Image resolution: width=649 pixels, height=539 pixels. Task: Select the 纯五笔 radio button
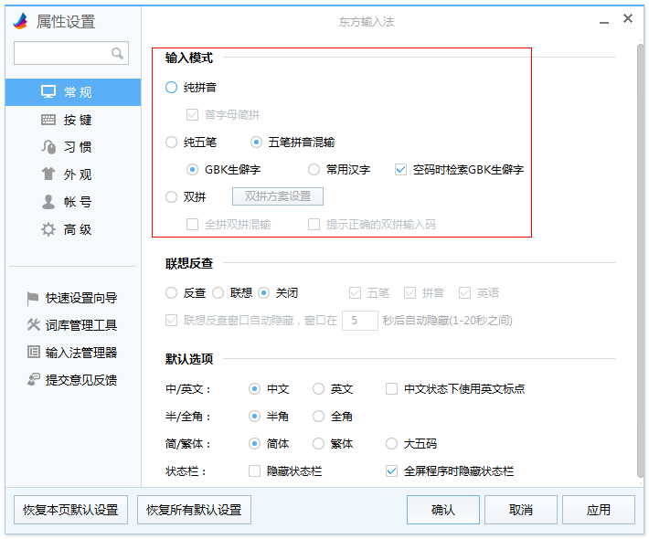pyautogui.click(x=171, y=143)
